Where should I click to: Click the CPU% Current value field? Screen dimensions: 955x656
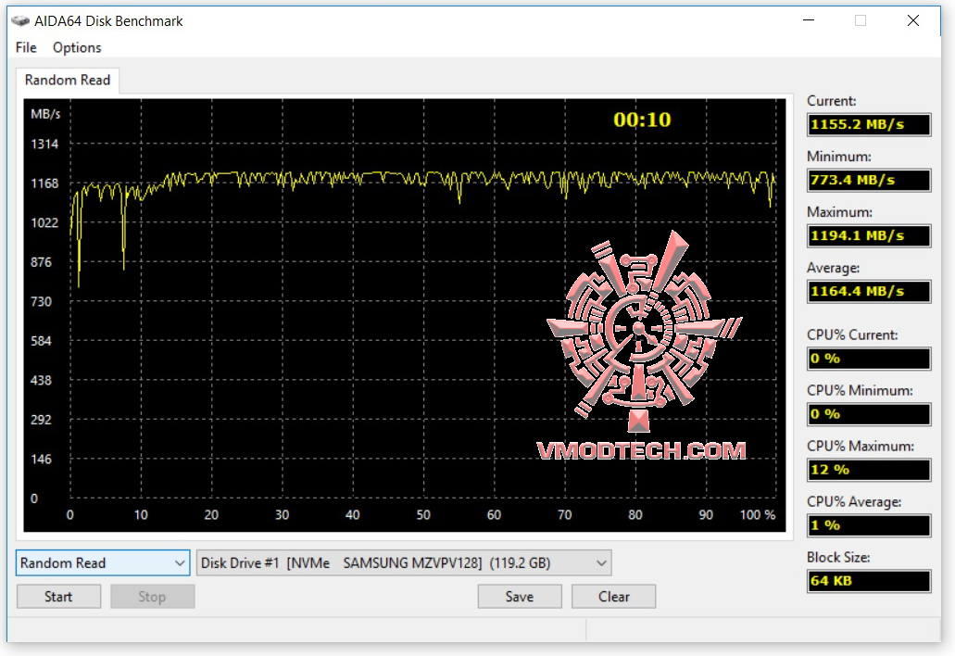(869, 359)
